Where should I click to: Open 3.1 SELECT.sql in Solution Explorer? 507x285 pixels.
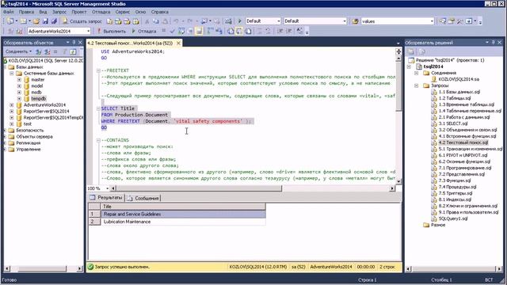coord(452,123)
